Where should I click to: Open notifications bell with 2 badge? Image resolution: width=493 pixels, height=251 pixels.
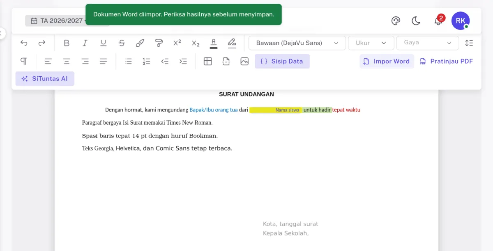tap(438, 21)
